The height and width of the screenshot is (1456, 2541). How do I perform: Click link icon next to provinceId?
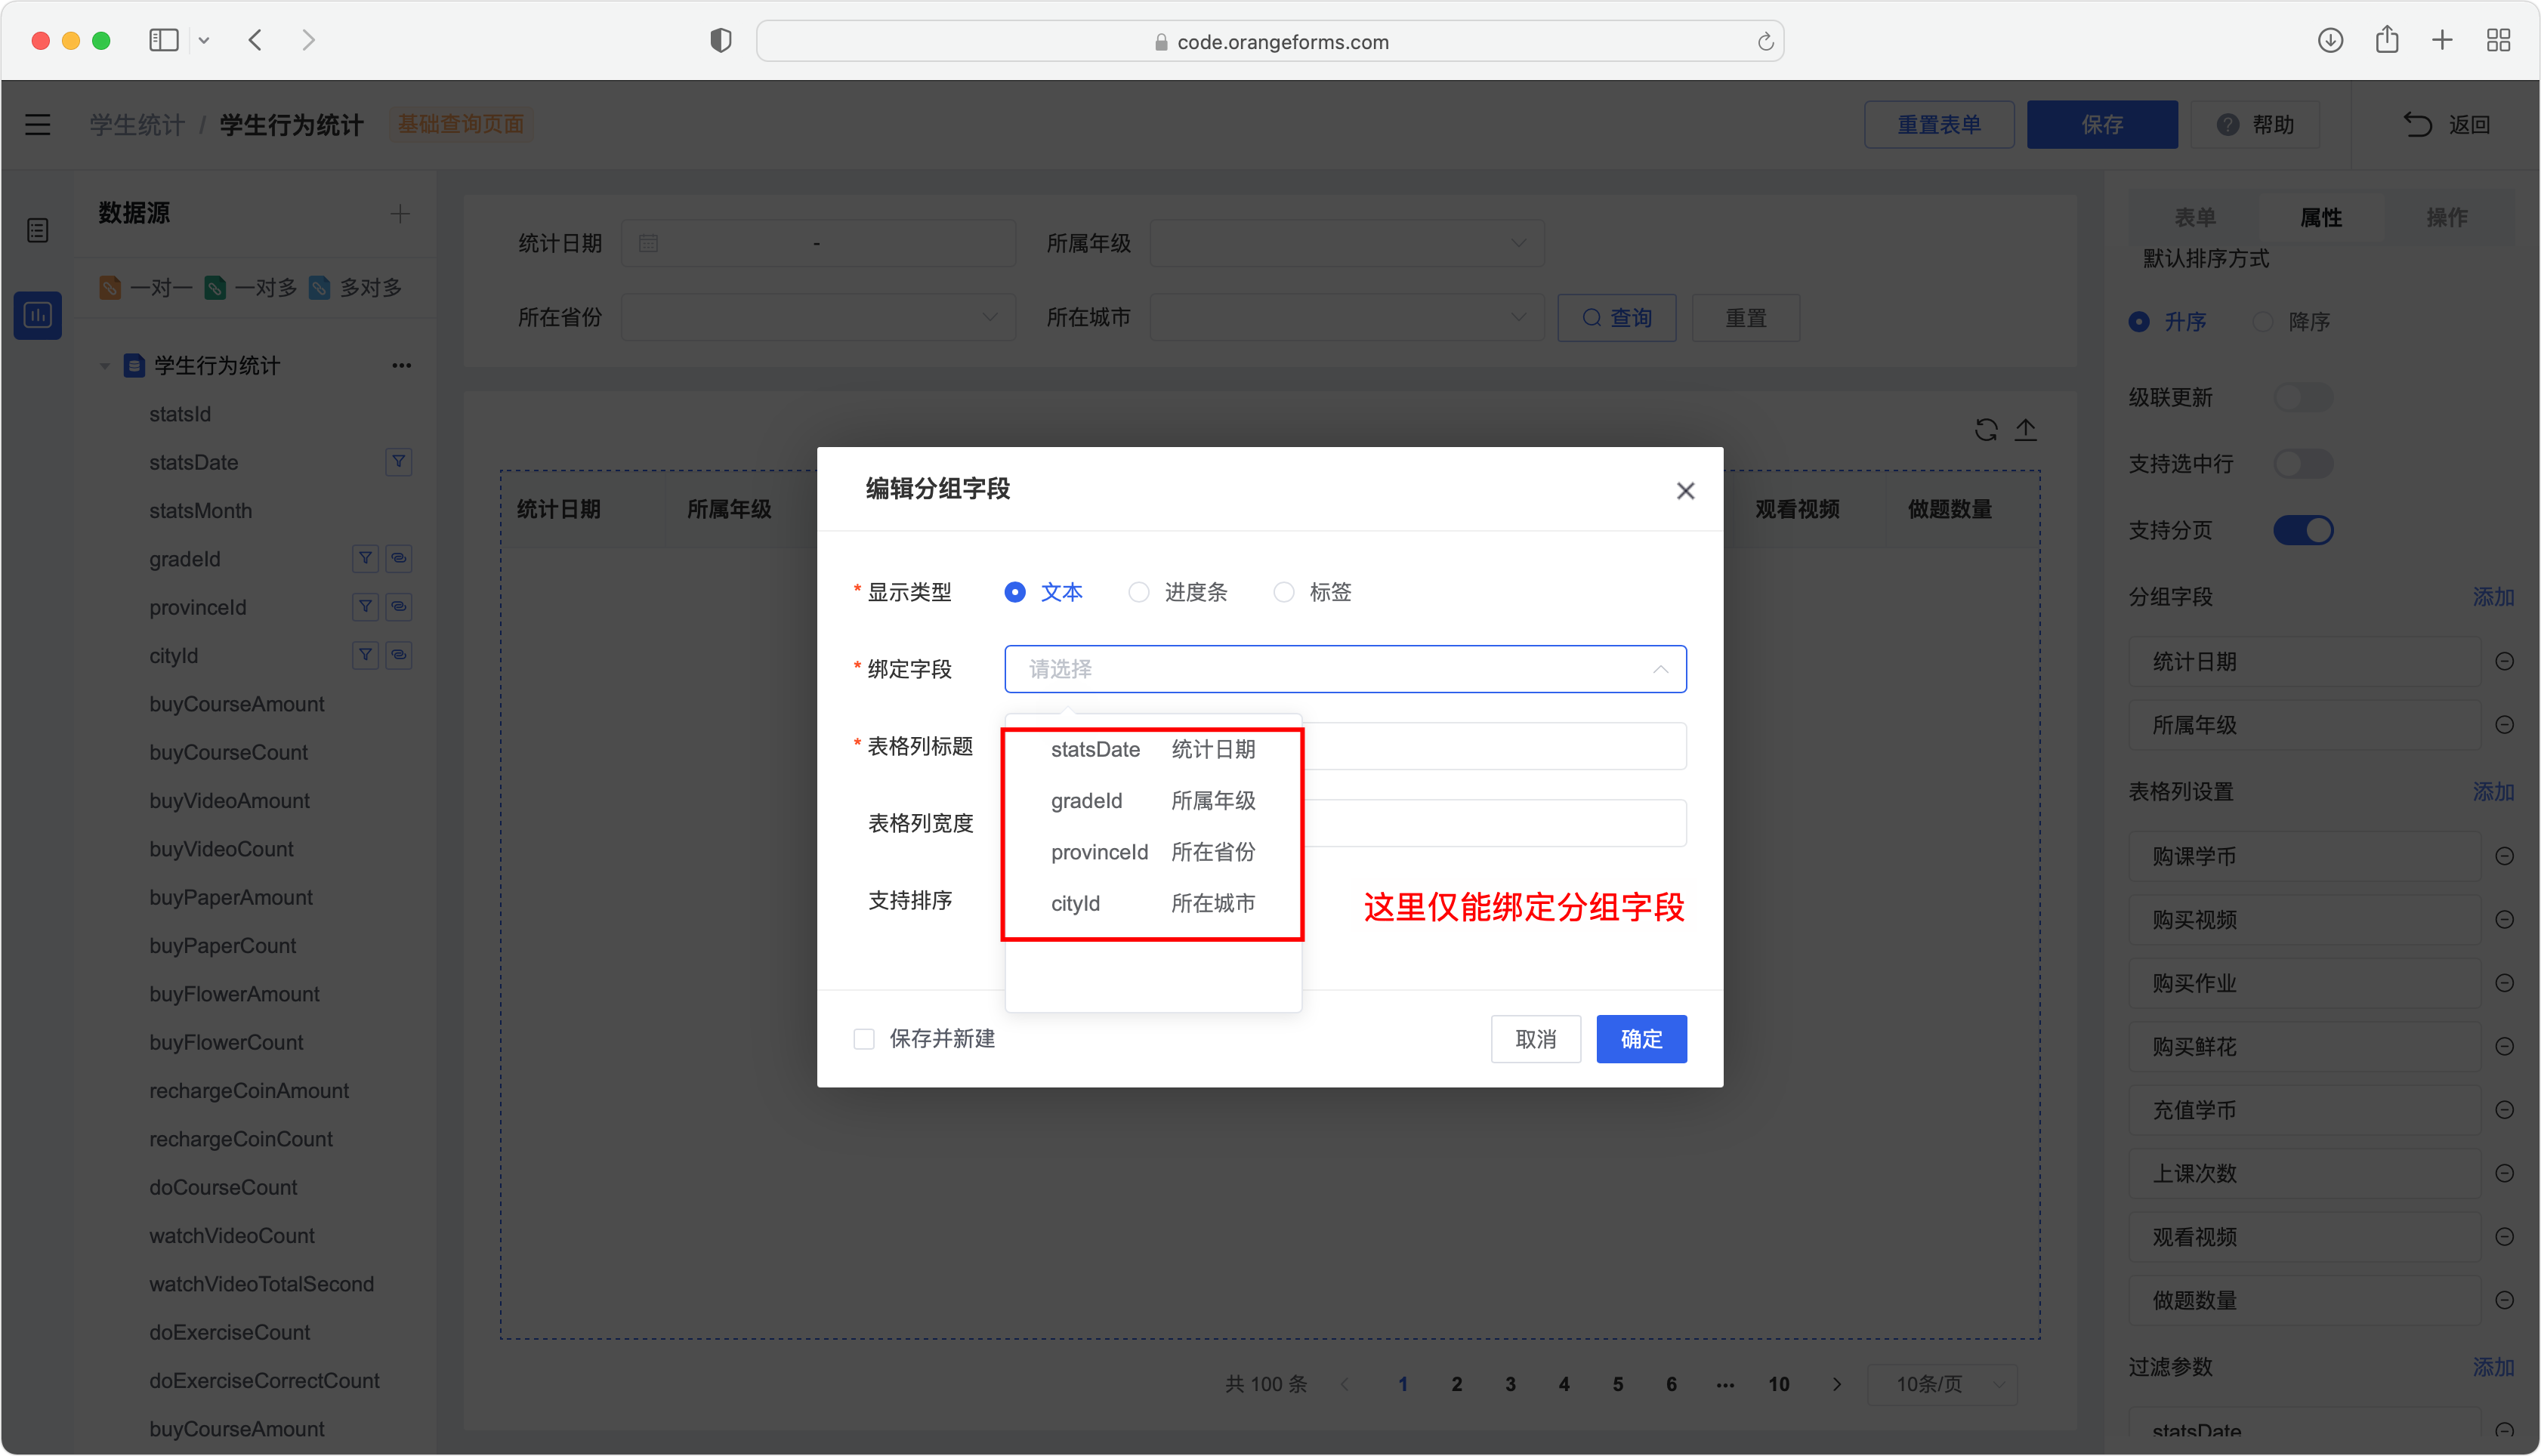399,607
